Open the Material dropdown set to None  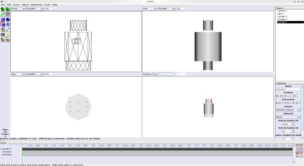point(299,117)
